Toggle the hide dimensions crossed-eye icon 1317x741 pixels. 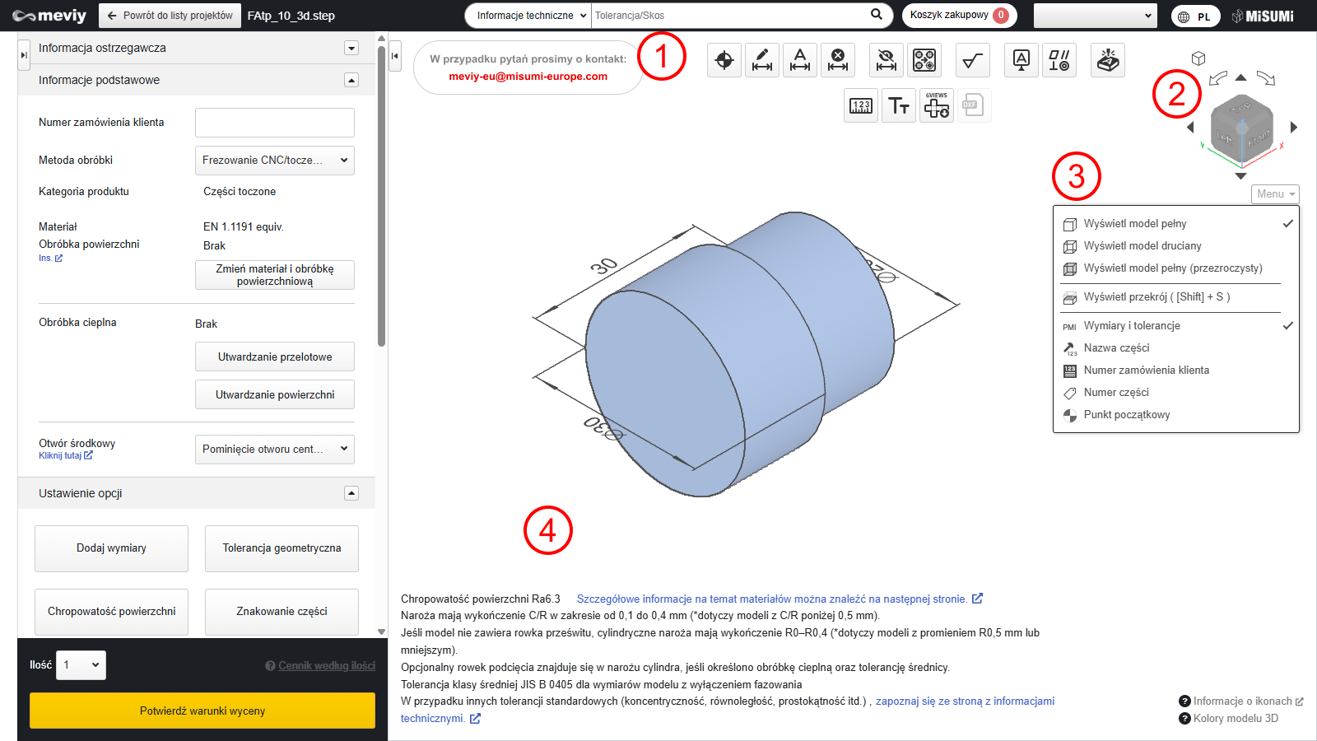coord(887,60)
